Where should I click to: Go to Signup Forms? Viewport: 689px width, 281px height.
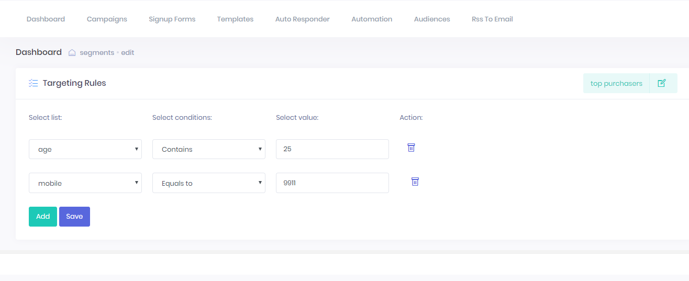(172, 19)
